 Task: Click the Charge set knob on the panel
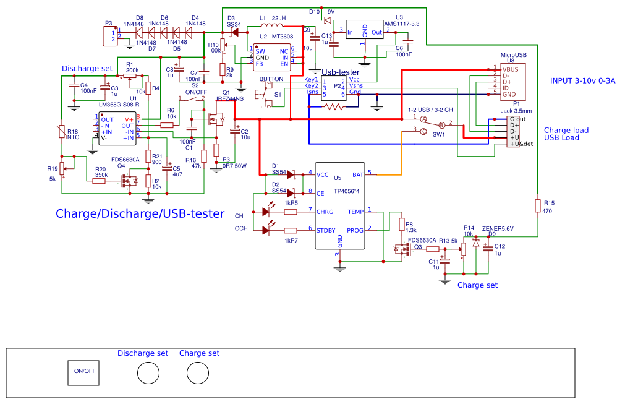[x=198, y=372]
